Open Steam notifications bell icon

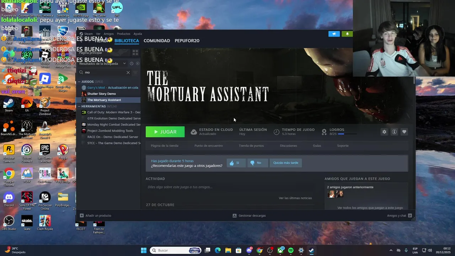(x=347, y=34)
